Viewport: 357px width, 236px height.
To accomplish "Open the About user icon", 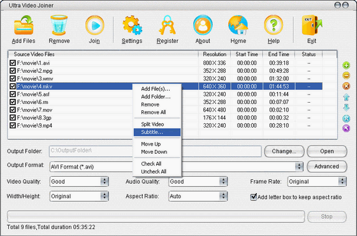I will coord(203,25).
